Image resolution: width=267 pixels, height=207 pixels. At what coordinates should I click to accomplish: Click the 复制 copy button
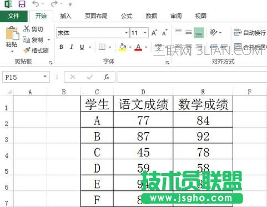[33, 39]
